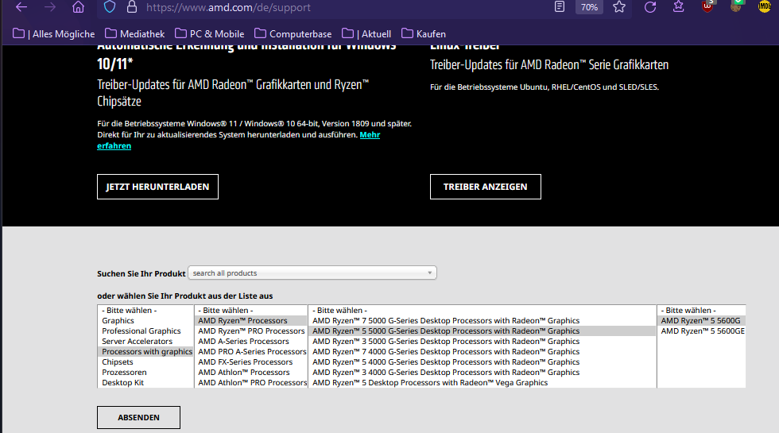Viewport: 779px width, 433px height.
Task: Follow the Mehr erfahren link
Action: [370, 135]
